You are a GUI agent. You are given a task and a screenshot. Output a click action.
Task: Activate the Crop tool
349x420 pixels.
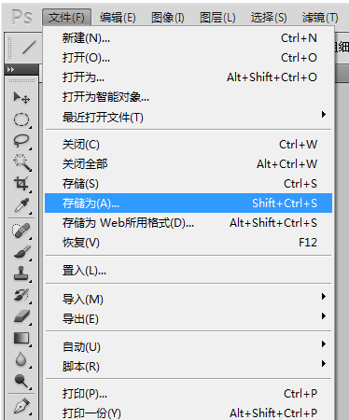pos(21,184)
